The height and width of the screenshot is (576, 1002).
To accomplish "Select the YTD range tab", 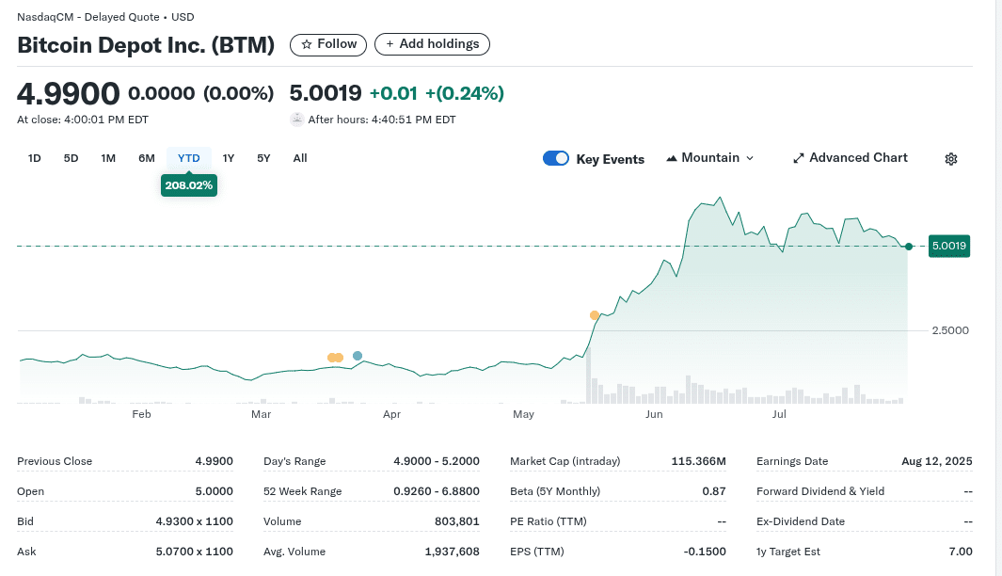I will tap(188, 158).
